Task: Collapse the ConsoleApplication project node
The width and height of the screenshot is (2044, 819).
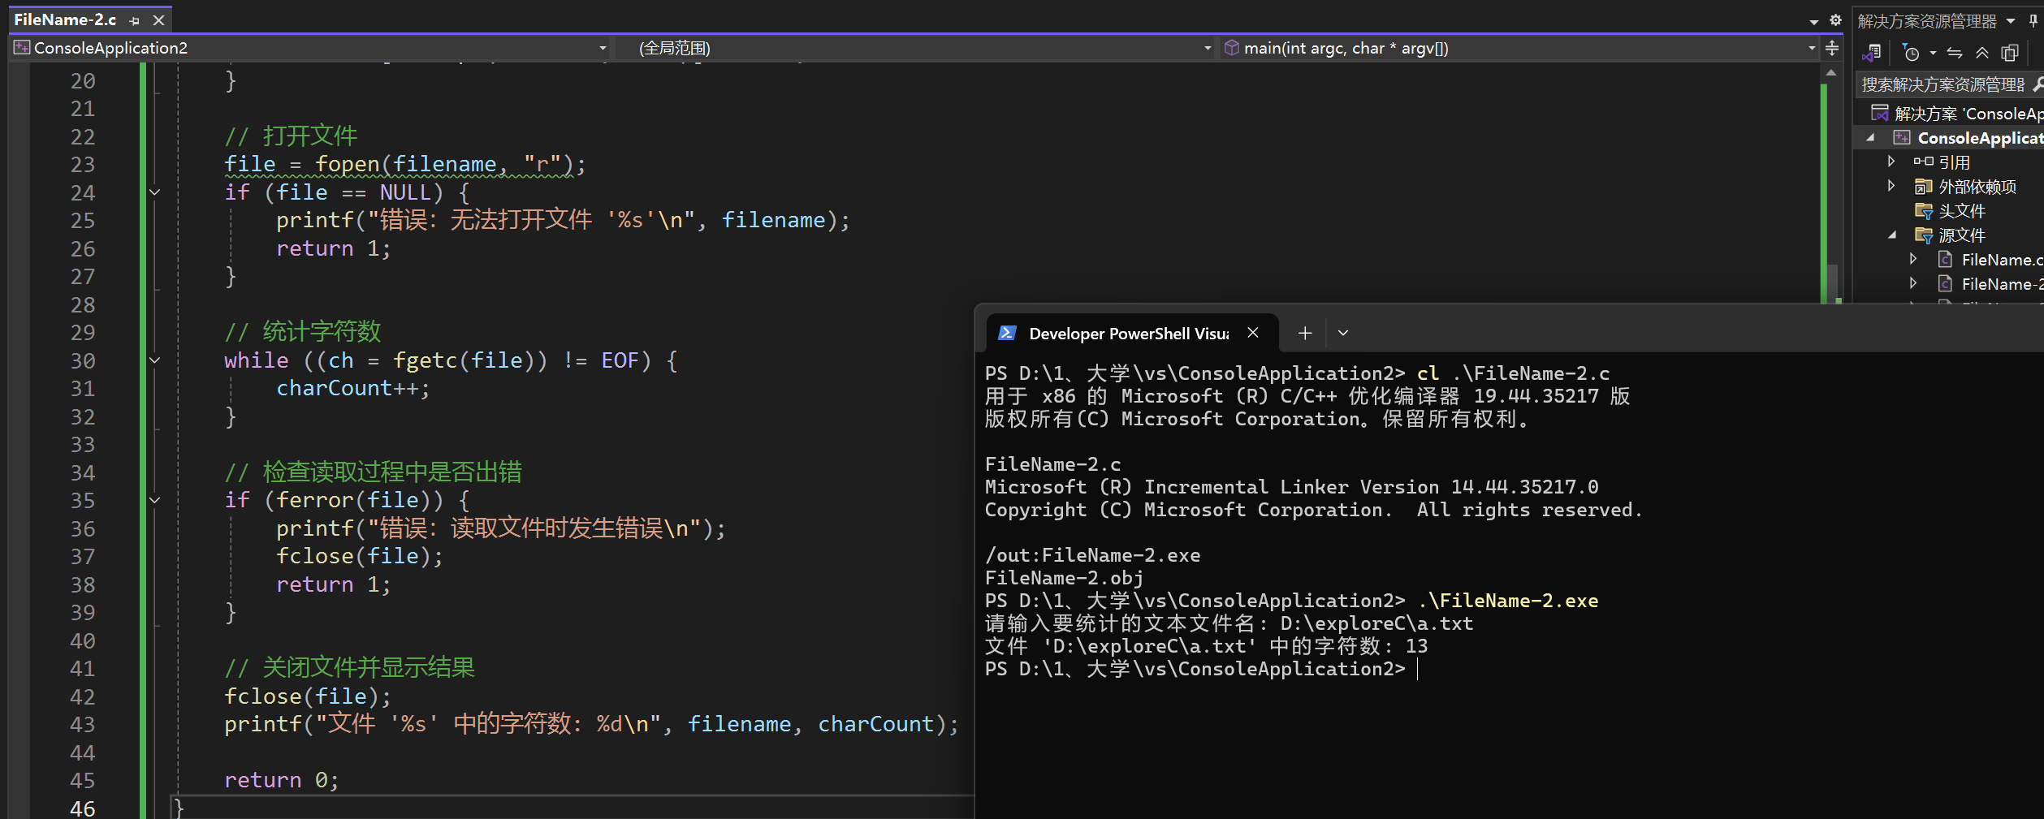Action: pos(1871,138)
